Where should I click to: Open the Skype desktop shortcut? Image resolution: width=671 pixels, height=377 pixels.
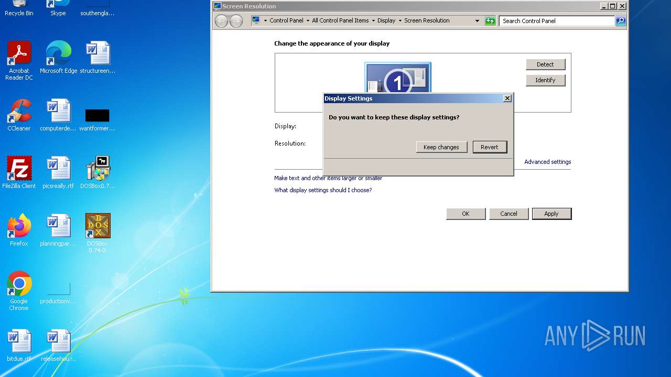pos(58,8)
